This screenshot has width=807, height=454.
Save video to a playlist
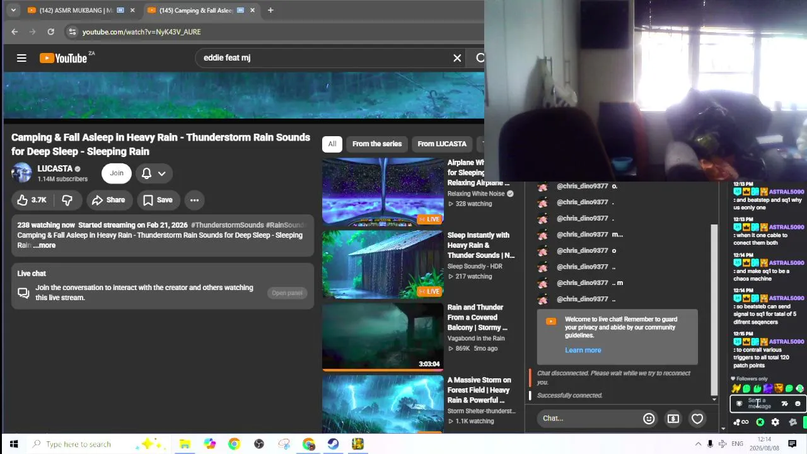[158, 200]
